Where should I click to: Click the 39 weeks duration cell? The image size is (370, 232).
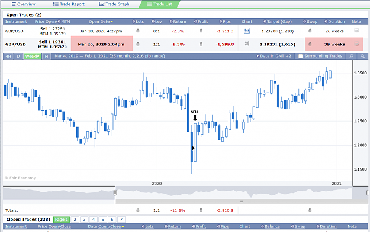[334, 44]
